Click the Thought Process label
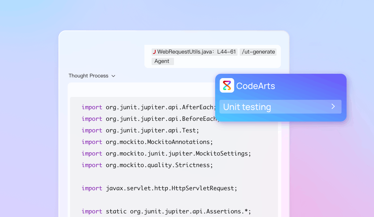 pyautogui.click(x=88, y=76)
